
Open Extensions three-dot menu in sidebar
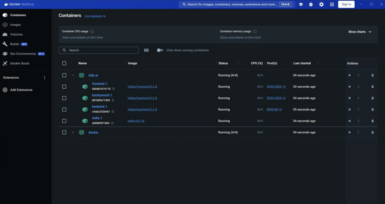(45, 78)
